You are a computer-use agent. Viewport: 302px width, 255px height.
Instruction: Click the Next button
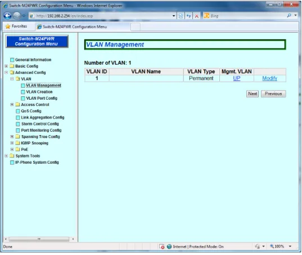[x=253, y=94]
